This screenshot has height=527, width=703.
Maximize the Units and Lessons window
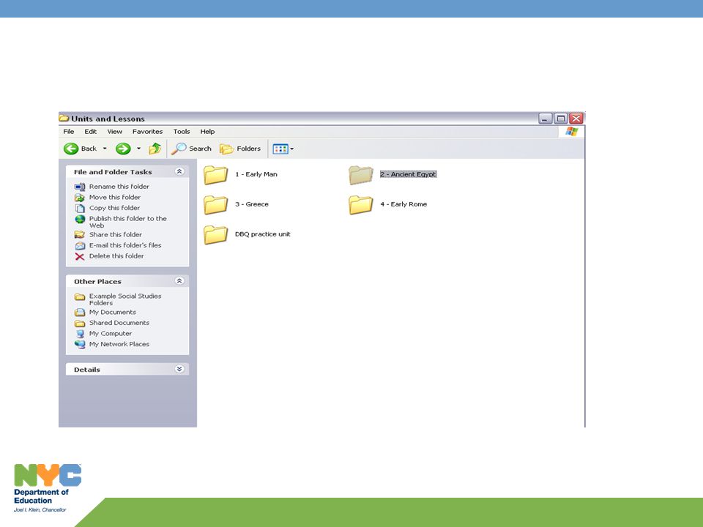(x=560, y=119)
